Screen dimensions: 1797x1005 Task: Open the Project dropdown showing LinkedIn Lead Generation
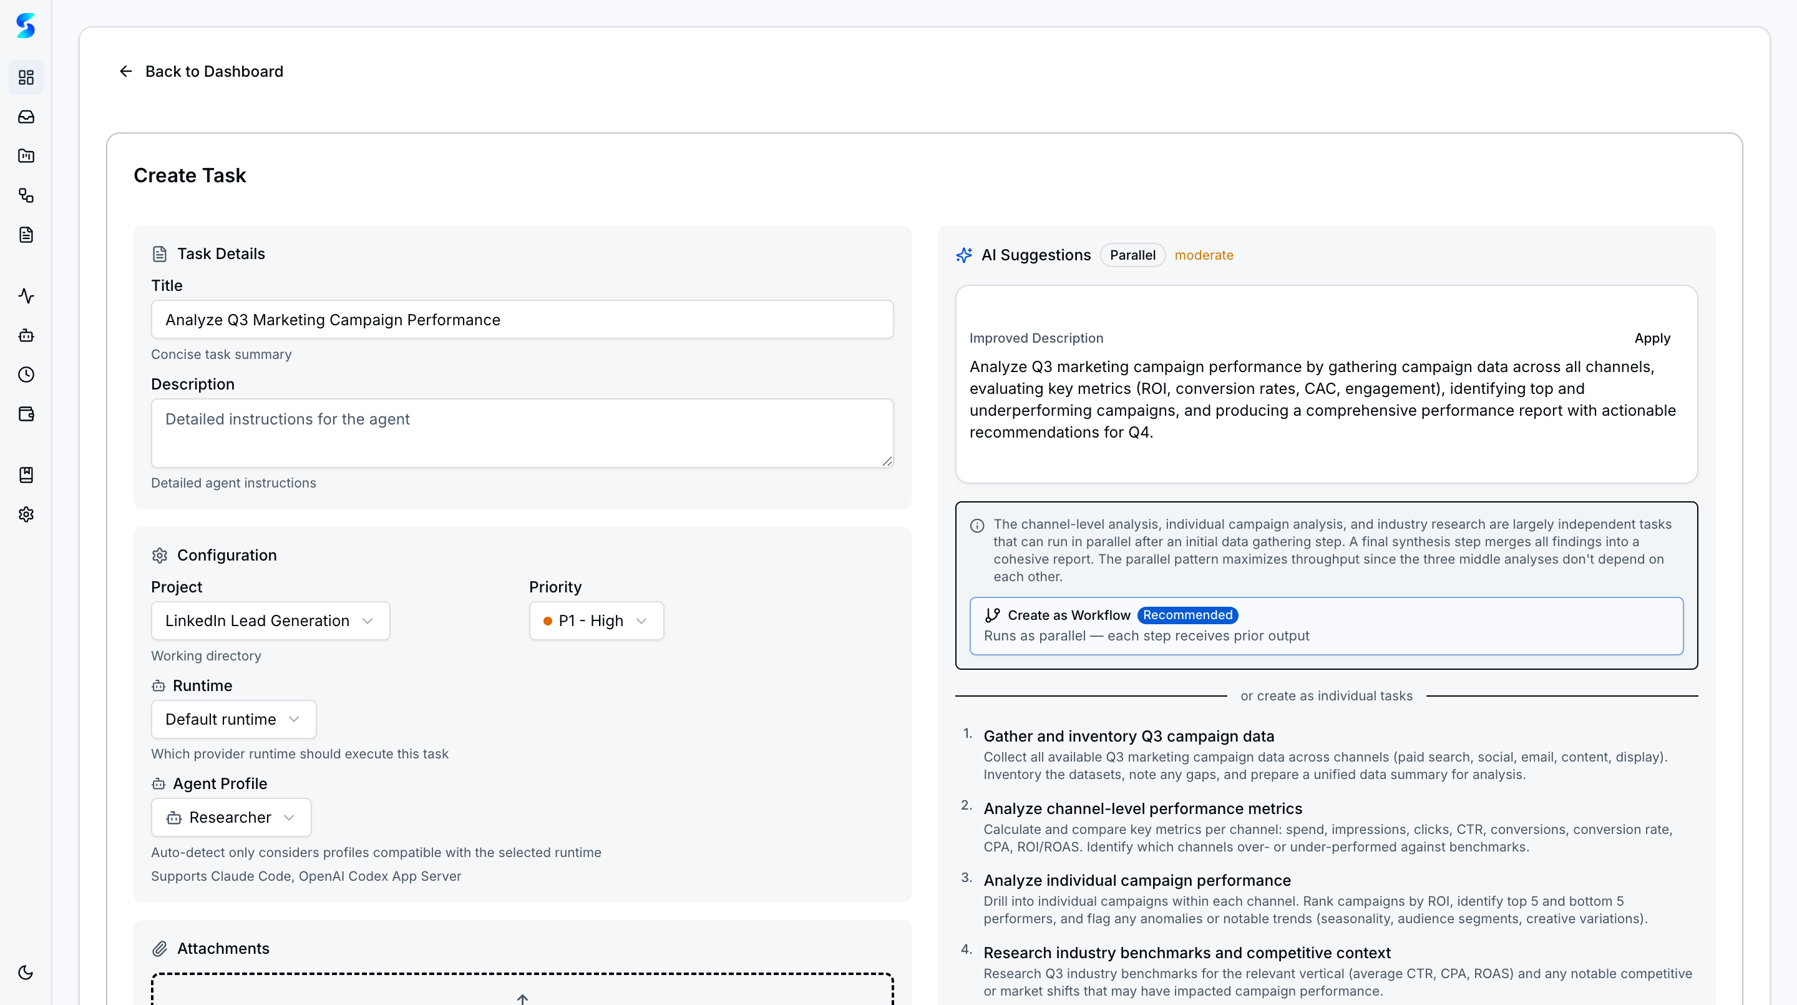point(270,620)
